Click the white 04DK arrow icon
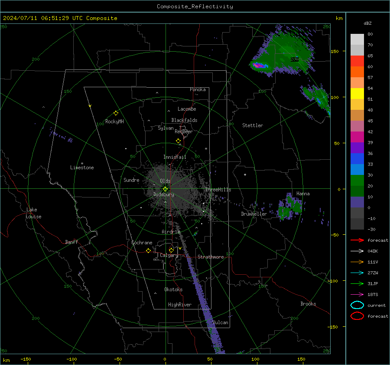Image resolution: width=390 pixels, height=365 pixels. point(357,251)
